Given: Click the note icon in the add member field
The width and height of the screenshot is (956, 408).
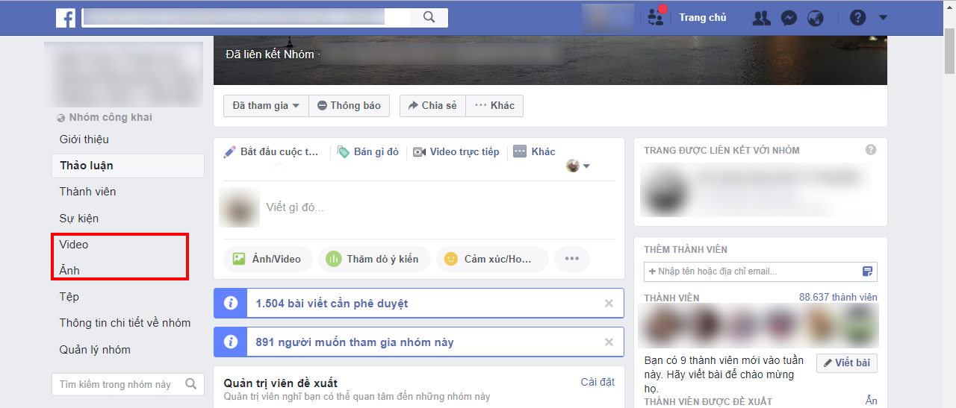Looking at the screenshot, I should pyautogui.click(x=867, y=272).
